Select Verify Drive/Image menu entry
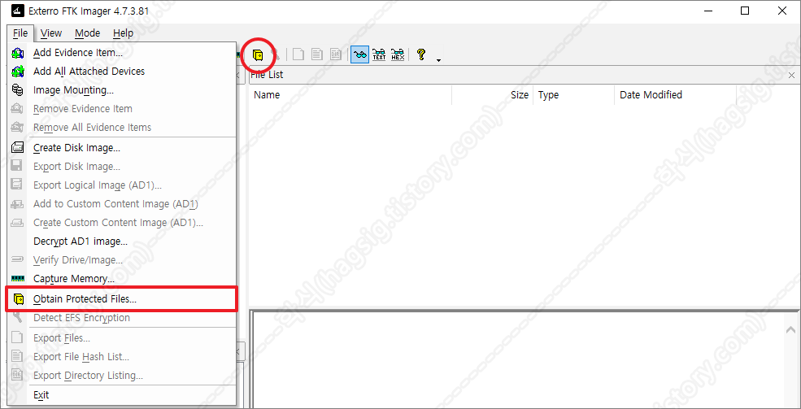Image resolution: width=801 pixels, height=409 pixels. tap(122, 260)
